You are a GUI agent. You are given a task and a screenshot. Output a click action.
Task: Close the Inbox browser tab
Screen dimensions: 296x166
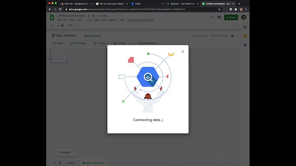[x=92, y=4]
